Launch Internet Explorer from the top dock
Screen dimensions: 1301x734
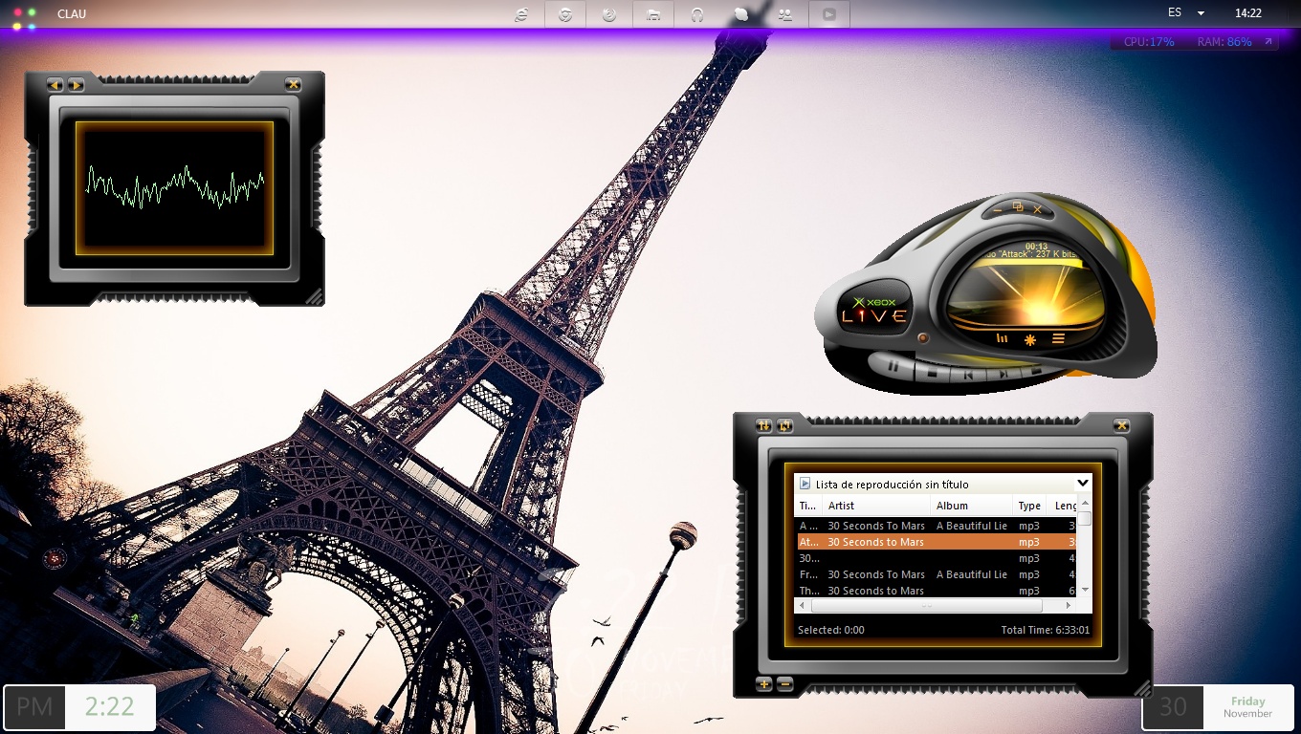point(521,14)
